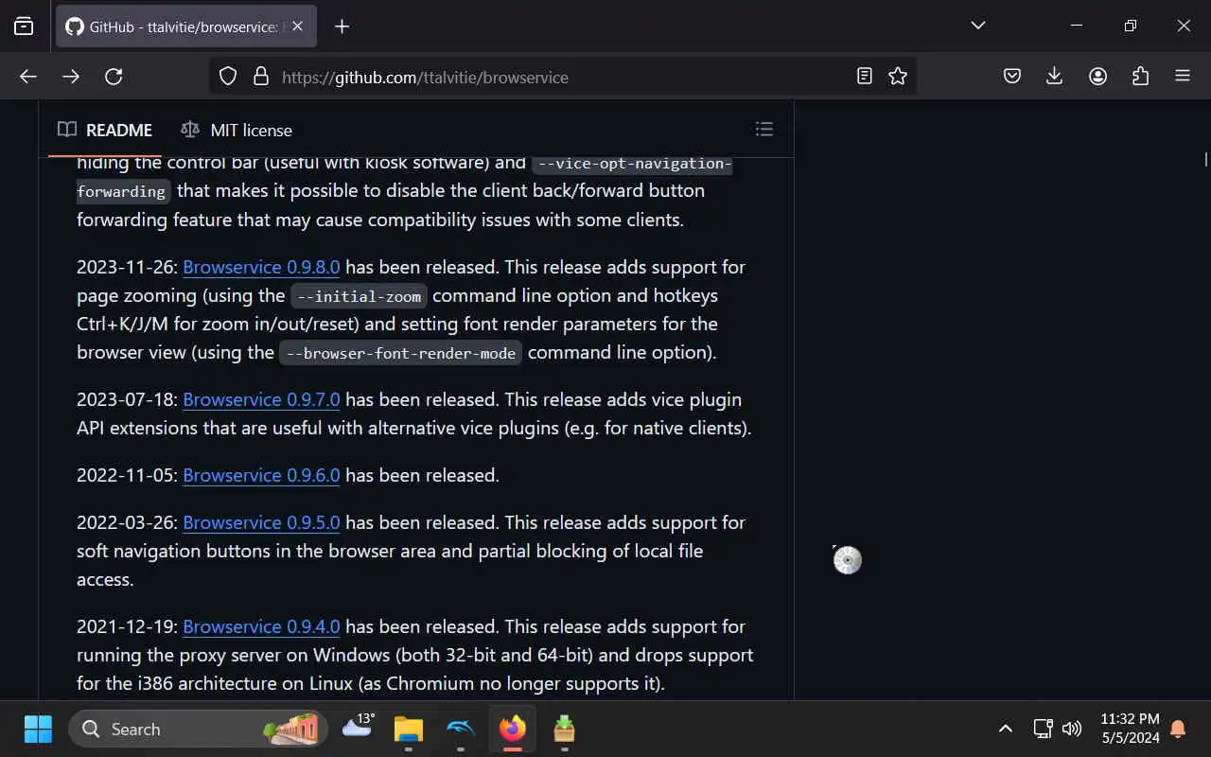Viewport: 1211px width, 757px height.
Task: Open the Firefox Downloads panel
Action: coord(1055,77)
